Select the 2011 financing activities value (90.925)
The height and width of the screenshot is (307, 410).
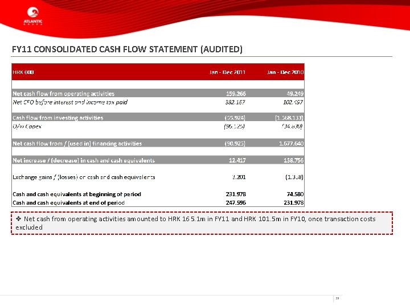[x=235, y=143]
